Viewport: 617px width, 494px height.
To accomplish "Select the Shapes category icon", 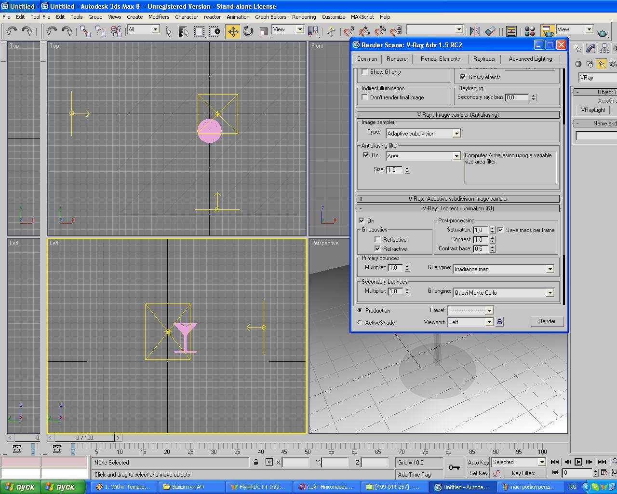I will [x=590, y=64].
